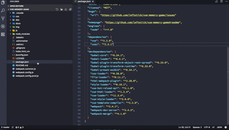Change indentation via Spaces: 2

pyautogui.click(x=197, y=127)
